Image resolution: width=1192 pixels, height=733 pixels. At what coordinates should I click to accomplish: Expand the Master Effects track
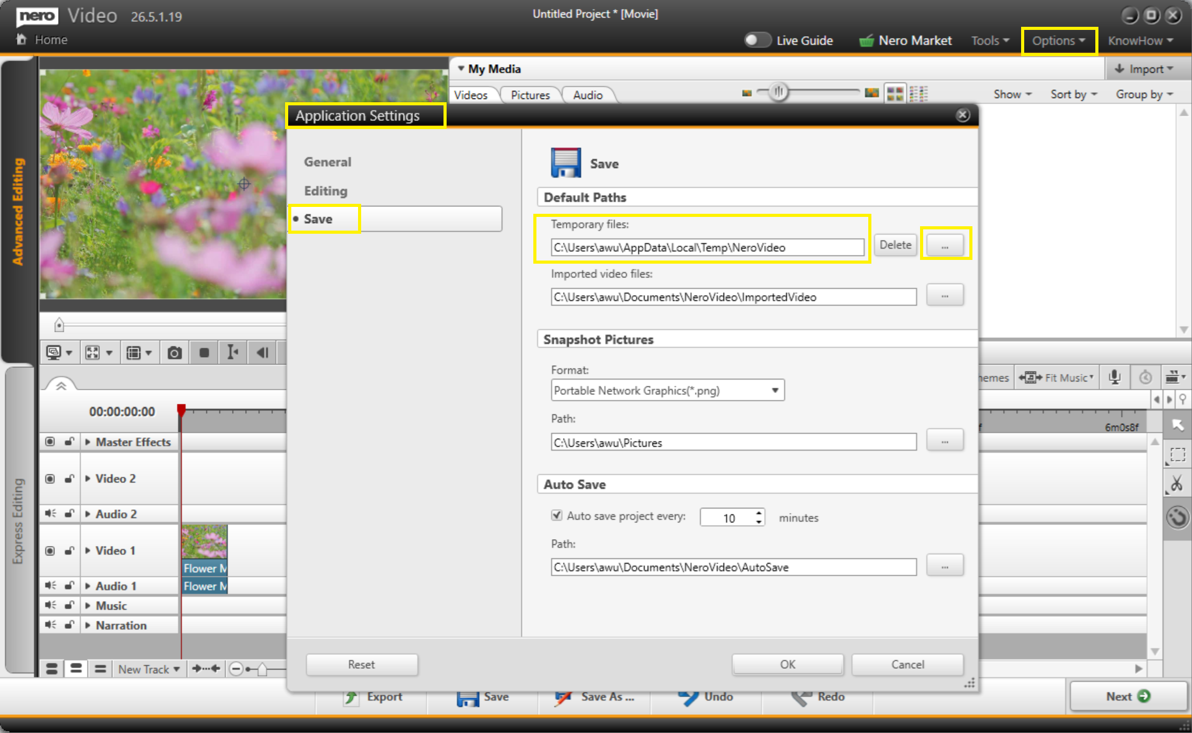click(x=88, y=442)
